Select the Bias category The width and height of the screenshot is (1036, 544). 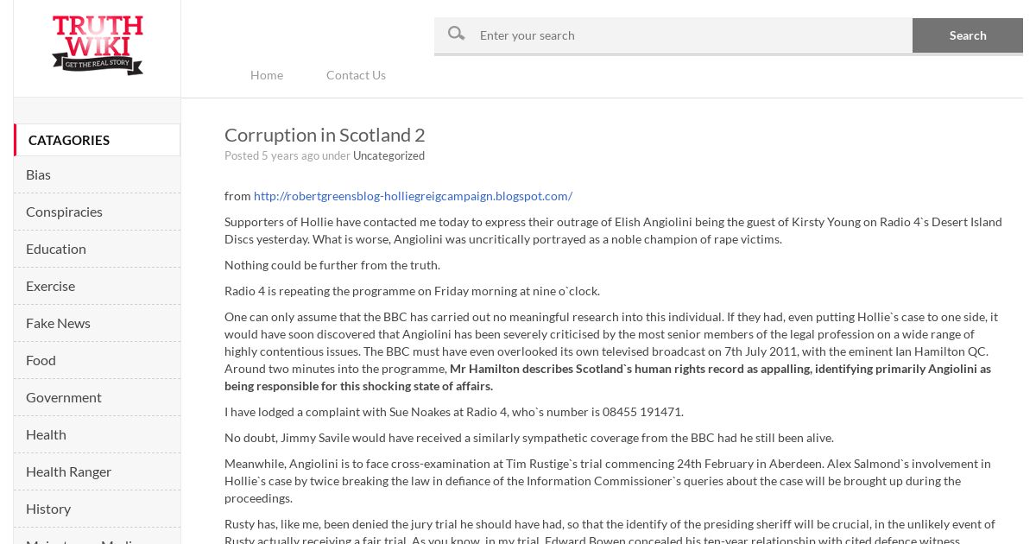coord(97,174)
